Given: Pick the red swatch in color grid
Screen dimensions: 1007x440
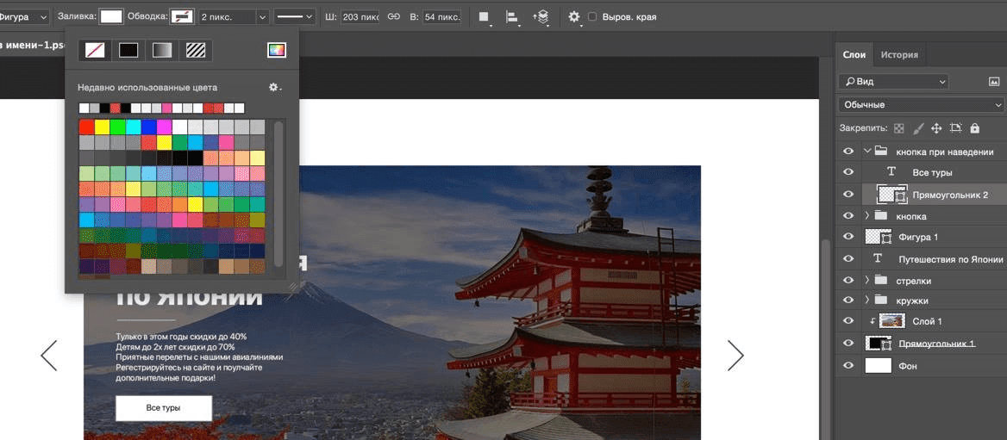Looking at the screenshot, I should coord(87,127).
